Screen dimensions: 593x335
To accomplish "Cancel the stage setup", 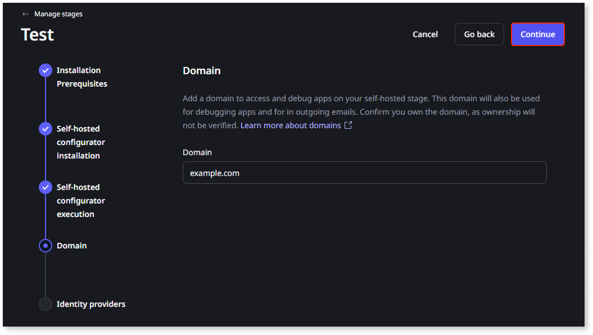I will point(425,34).
